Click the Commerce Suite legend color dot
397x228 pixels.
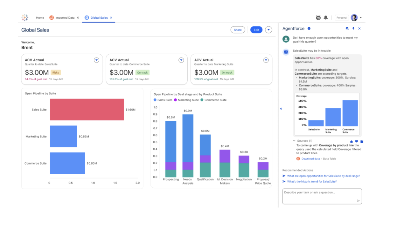tap(202, 100)
